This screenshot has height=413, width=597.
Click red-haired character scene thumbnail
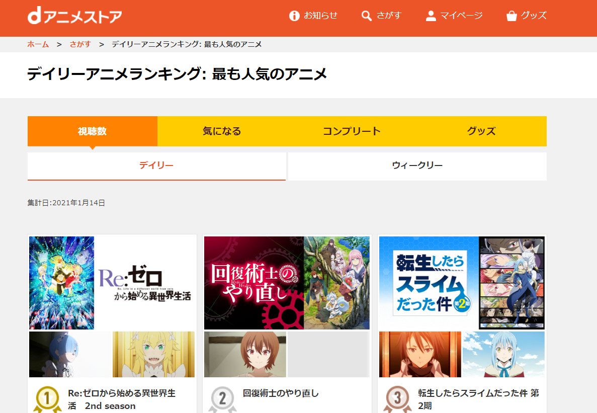(420, 354)
